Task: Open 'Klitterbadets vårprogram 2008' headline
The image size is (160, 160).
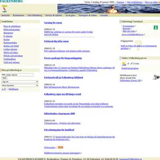Action: (59, 114)
